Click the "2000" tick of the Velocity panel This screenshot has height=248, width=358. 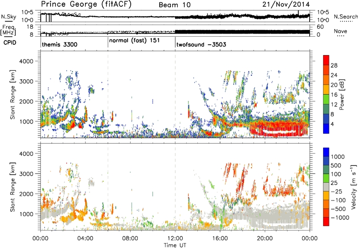[x=26, y=194]
